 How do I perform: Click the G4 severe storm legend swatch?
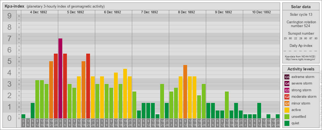pyautogui.click(x=287, y=84)
